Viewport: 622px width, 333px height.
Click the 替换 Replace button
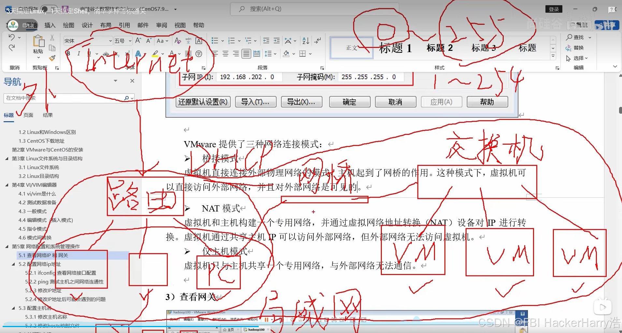(575, 48)
